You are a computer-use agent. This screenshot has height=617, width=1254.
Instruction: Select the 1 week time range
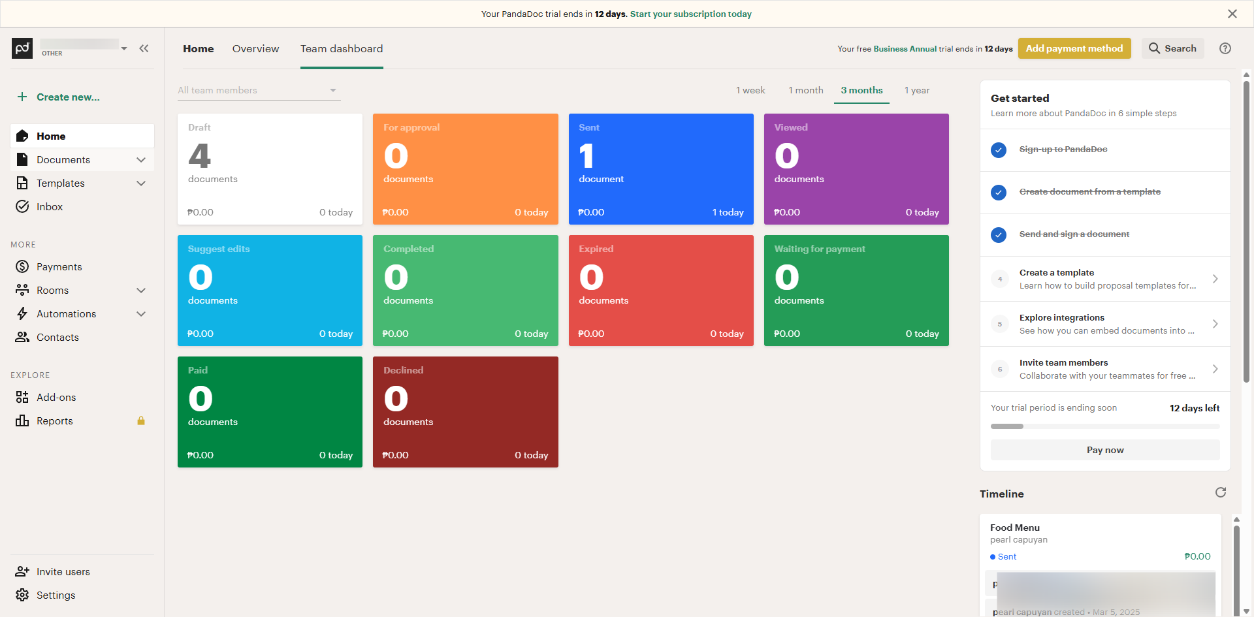pyautogui.click(x=750, y=90)
